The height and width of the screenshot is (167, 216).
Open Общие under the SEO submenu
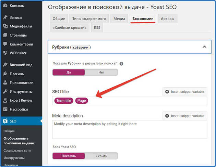pos(9,131)
